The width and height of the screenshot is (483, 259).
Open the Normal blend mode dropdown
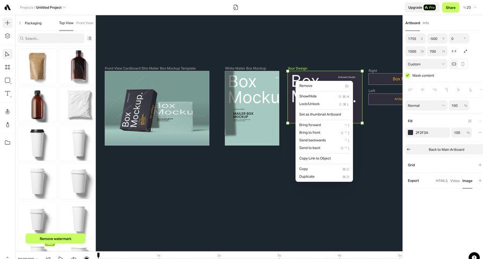[426, 105]
